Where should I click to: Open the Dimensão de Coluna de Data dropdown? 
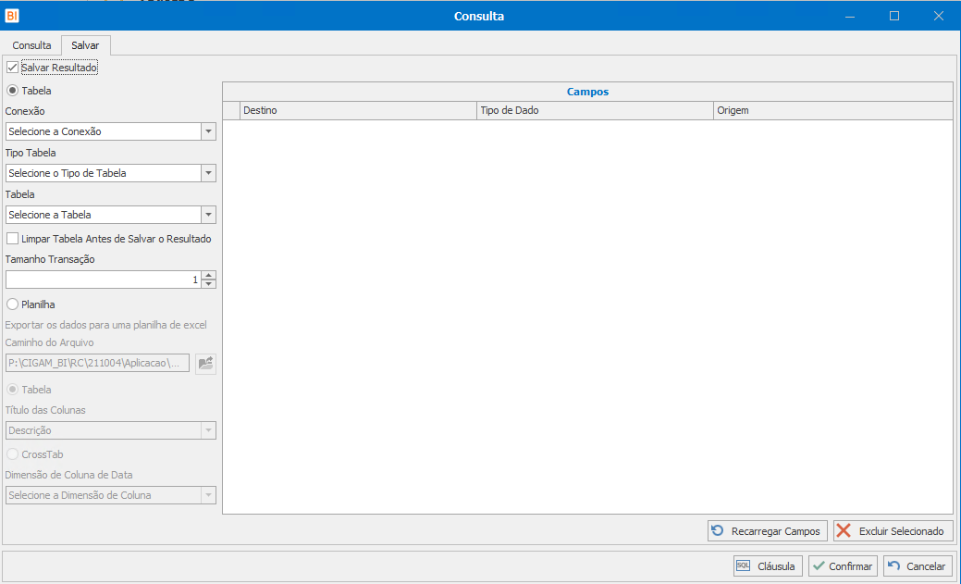[208, 495]
